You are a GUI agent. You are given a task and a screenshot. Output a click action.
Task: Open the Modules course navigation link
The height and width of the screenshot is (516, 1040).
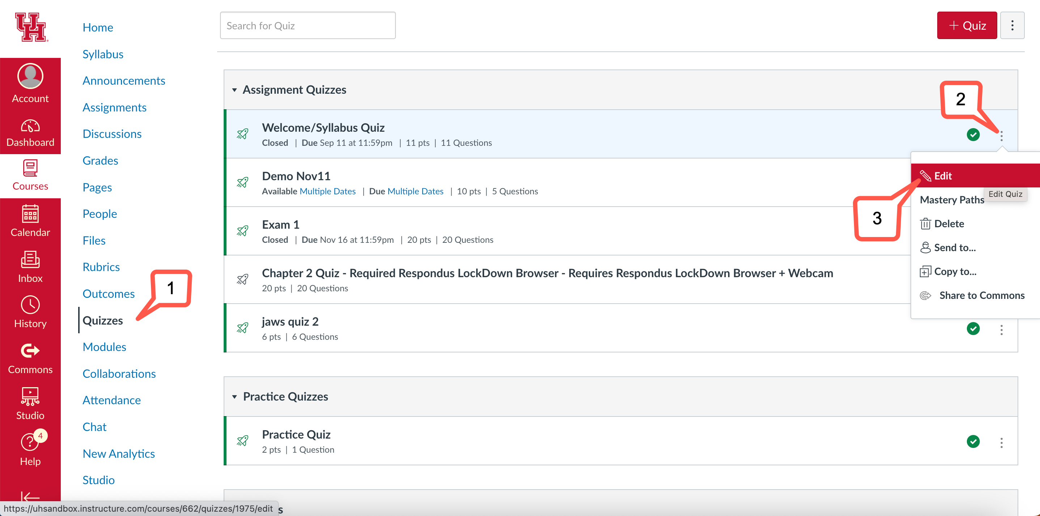pos(104,347)
